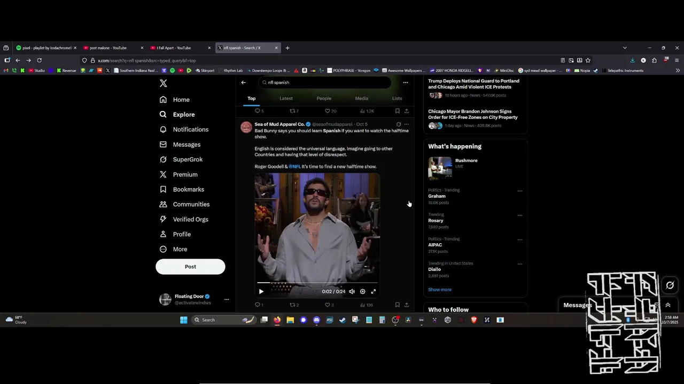Open options for Diallo trend
684x384 pixels.
(520, 264)
